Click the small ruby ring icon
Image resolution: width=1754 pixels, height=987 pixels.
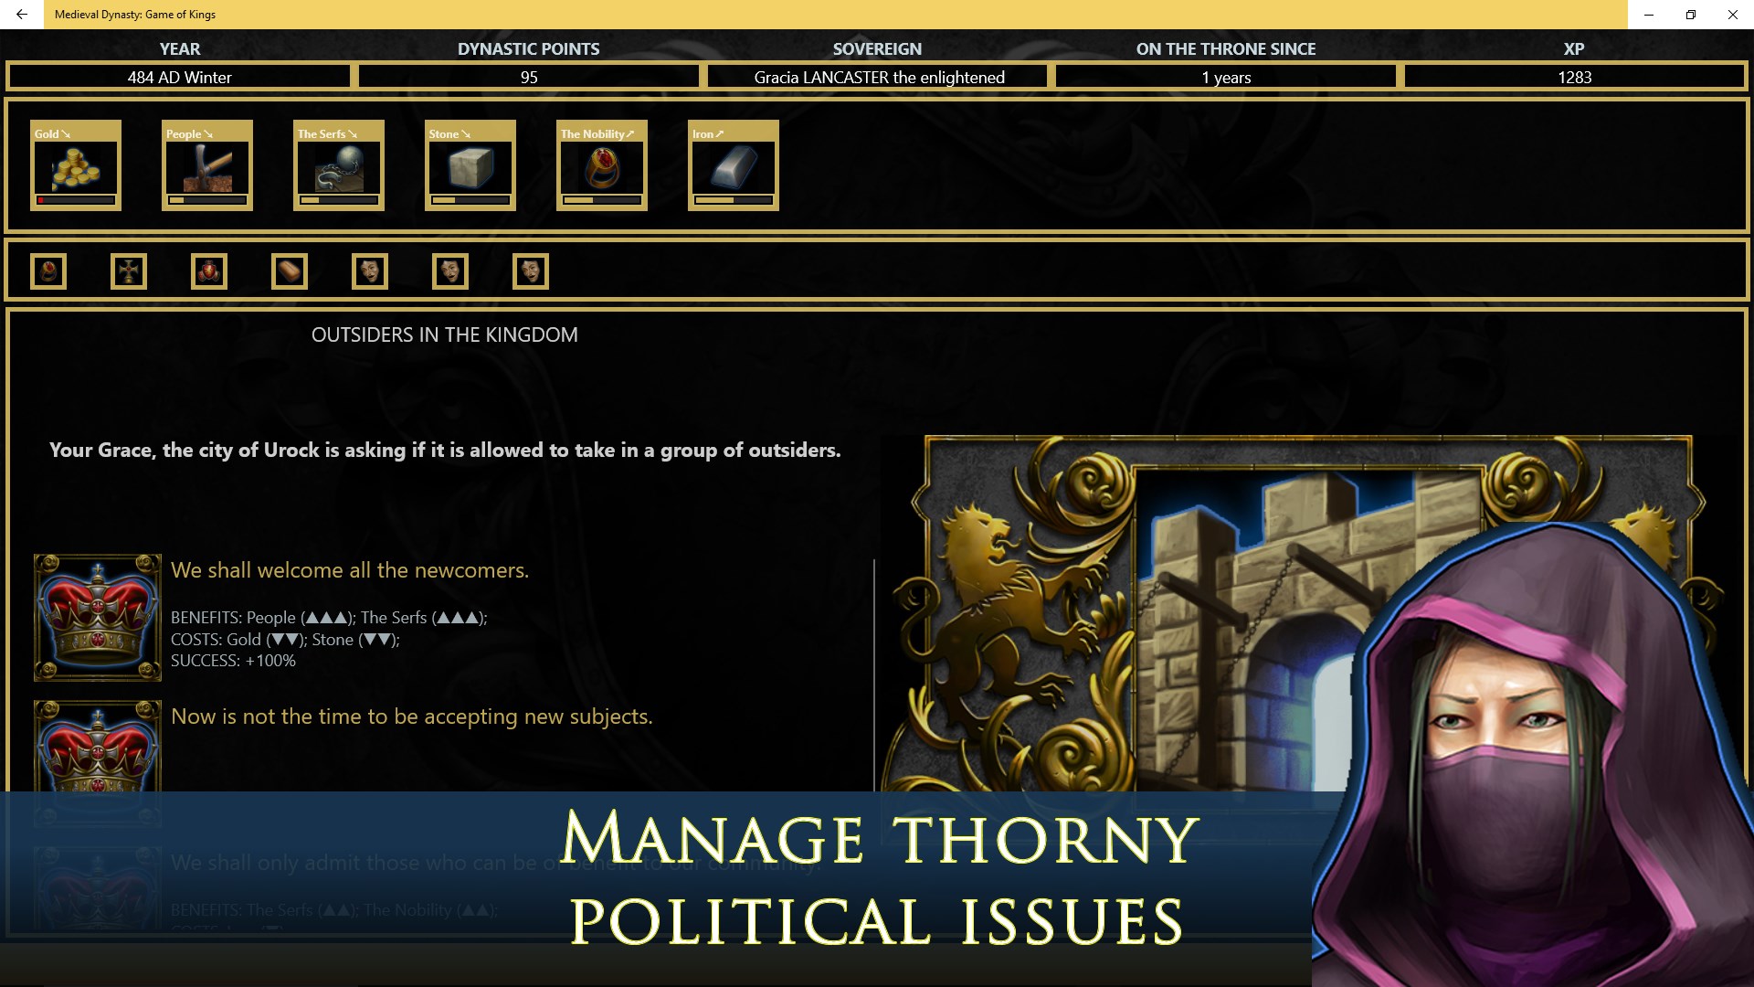[x=48, y=271]
